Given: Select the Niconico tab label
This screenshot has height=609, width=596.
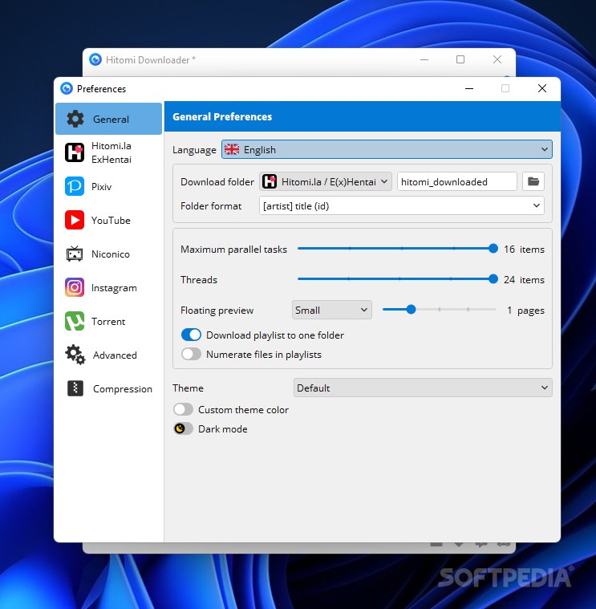Looking at the screenshot, I should [x=110, y=254].
